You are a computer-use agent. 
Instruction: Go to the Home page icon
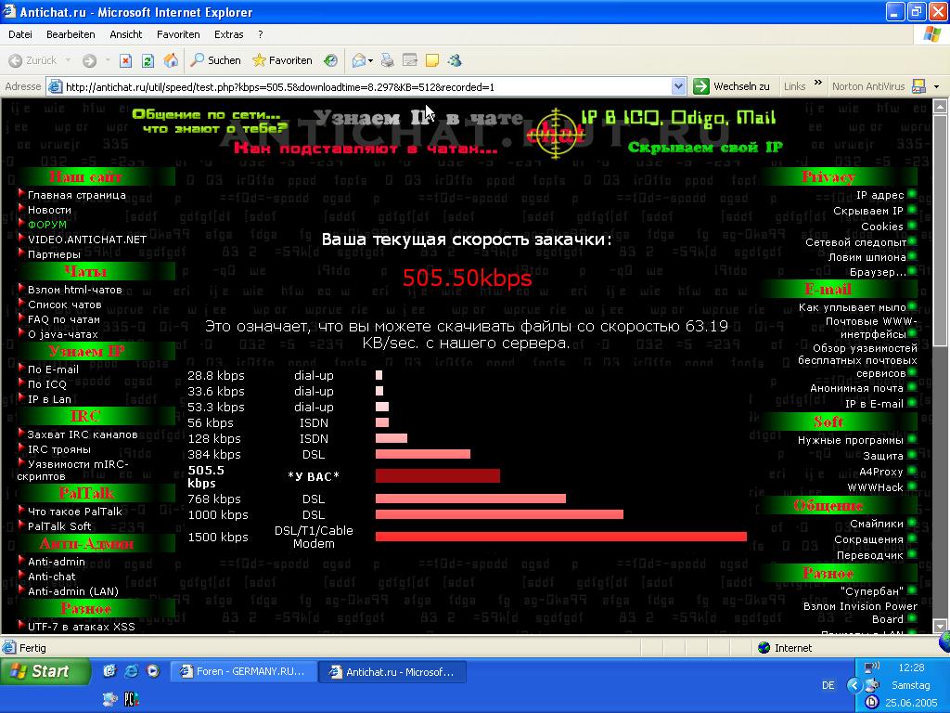coord(171,60)
